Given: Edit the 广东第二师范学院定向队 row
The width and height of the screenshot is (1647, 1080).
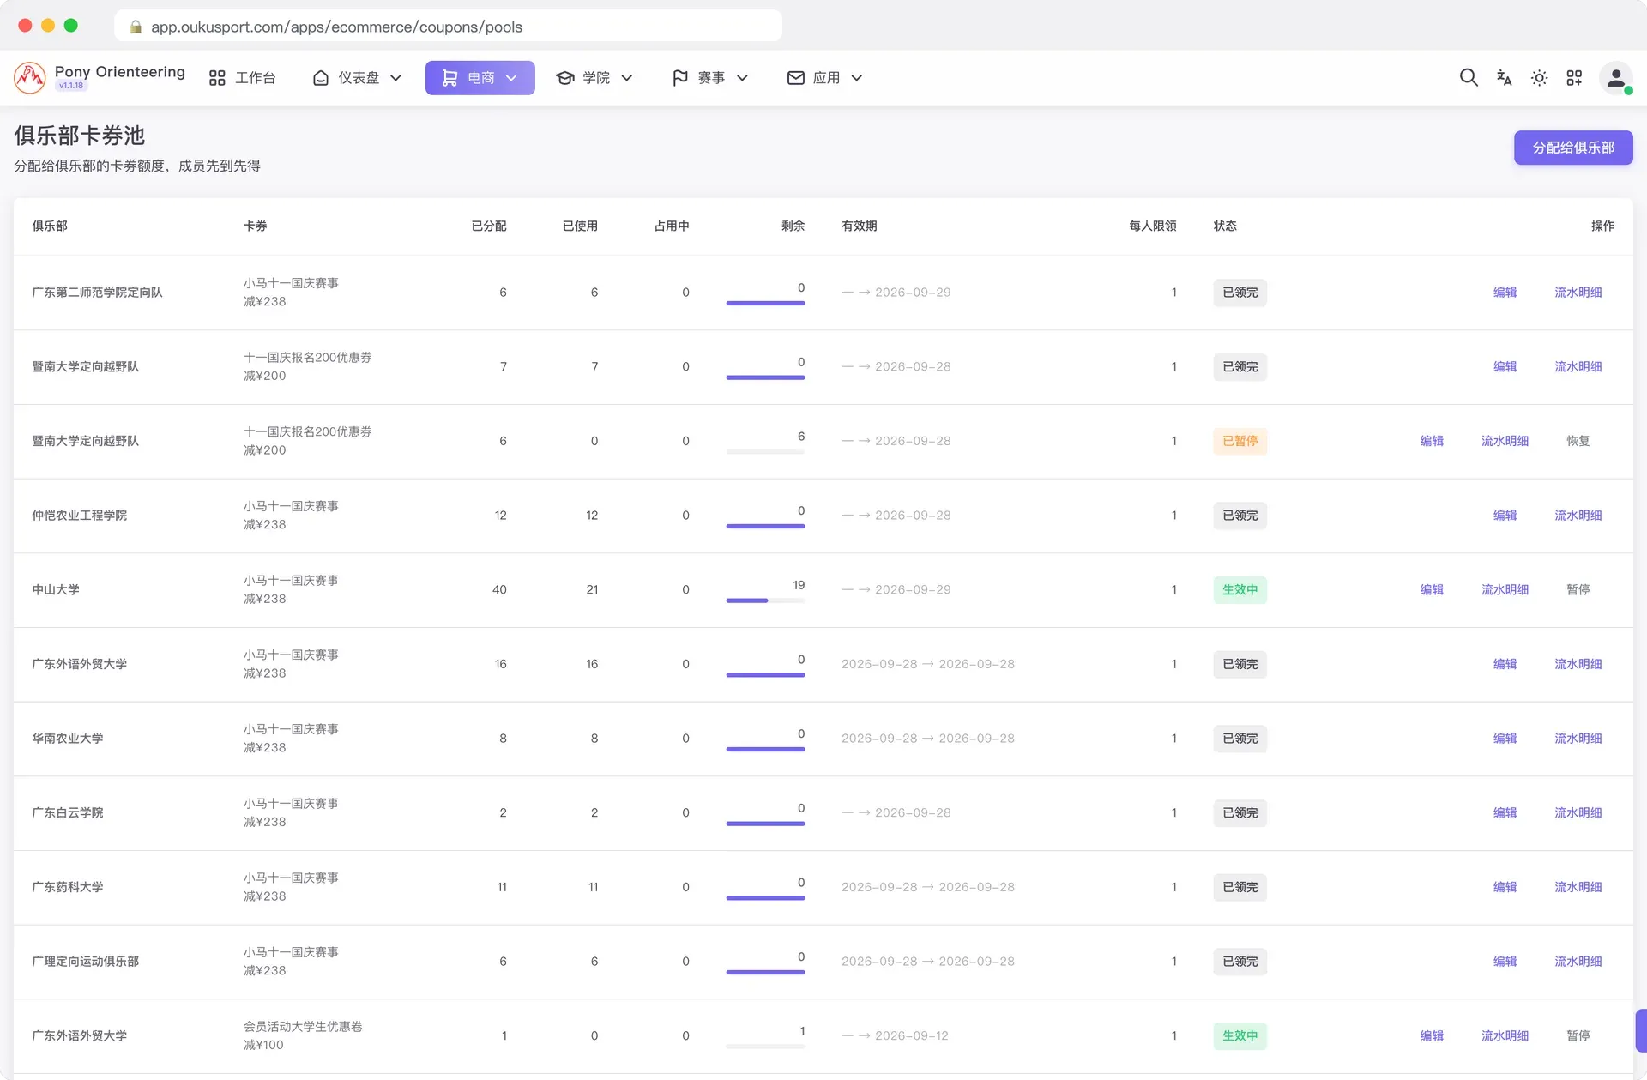Looking at the screenshot, I should pos(1505,293).
